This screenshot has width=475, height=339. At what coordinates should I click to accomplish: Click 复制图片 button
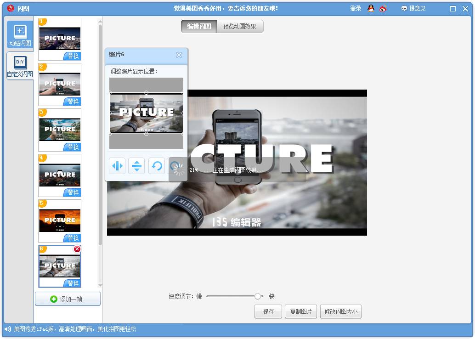click(x=301, y=311)
